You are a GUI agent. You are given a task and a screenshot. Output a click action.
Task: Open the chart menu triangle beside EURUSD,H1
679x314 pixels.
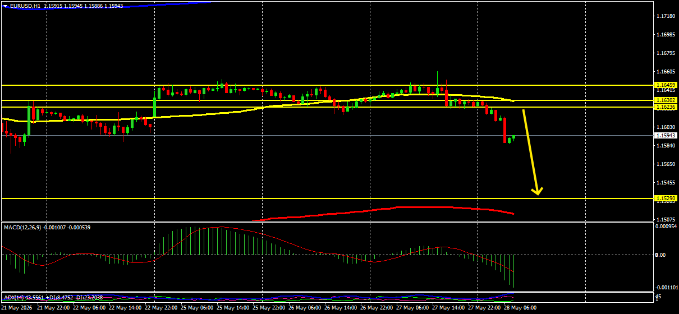tap(6, 6)
